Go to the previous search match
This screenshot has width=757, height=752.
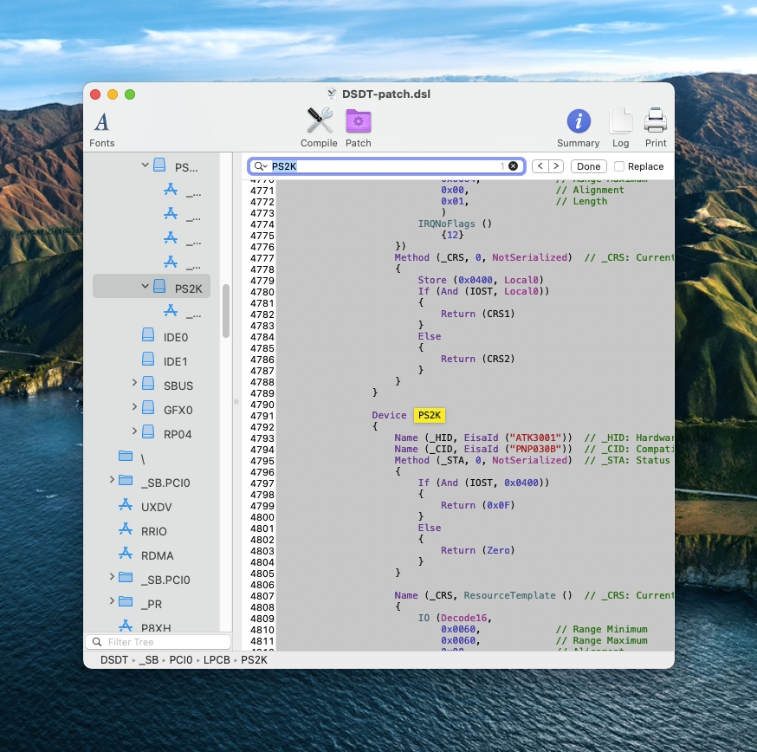539,166
